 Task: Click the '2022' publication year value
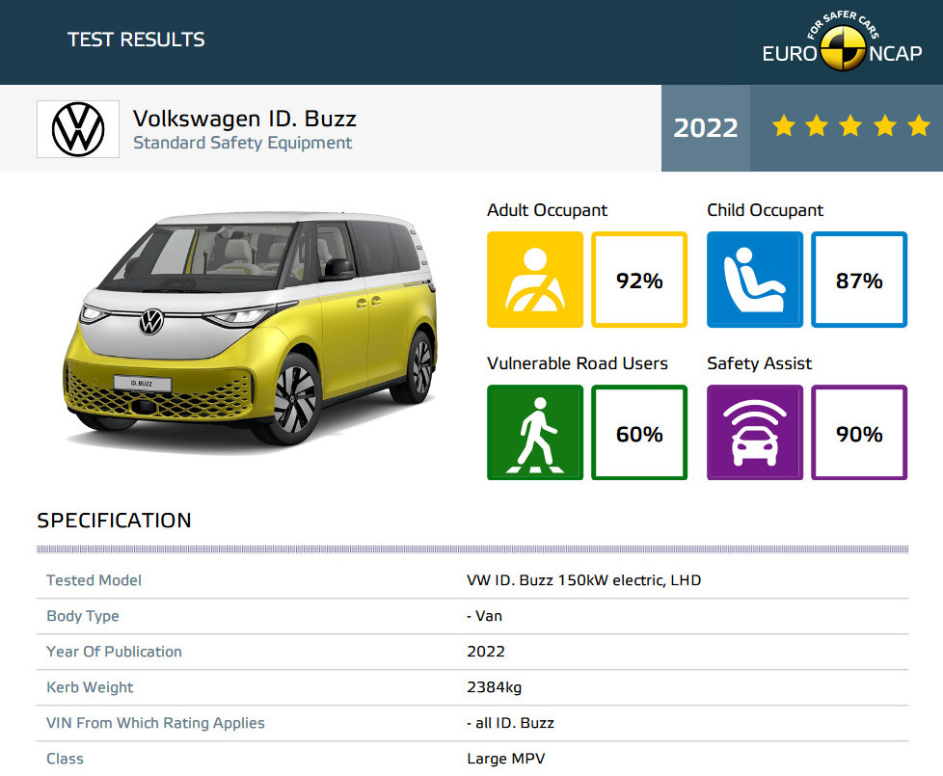(x=486, y=652)
